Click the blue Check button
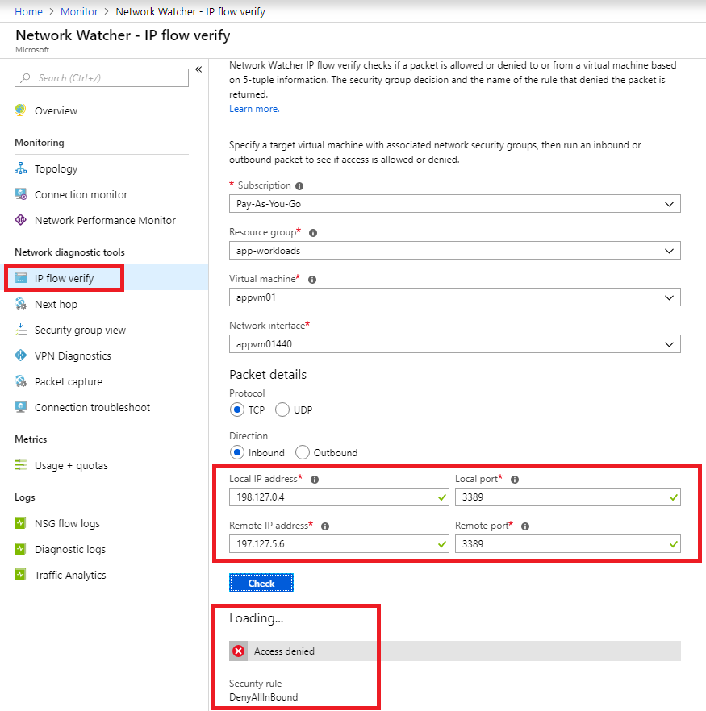This screenshot has height=711, width=706. [x=261, y=583]
